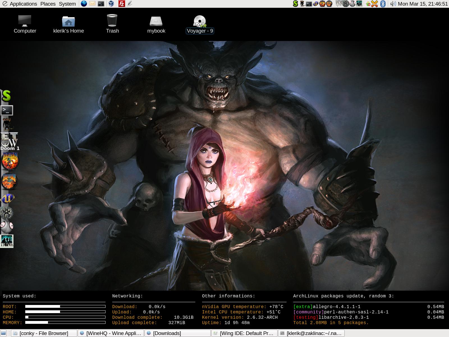Open the Places menu
The width and height of the screenshot is (449, 337).
[48, 4]
